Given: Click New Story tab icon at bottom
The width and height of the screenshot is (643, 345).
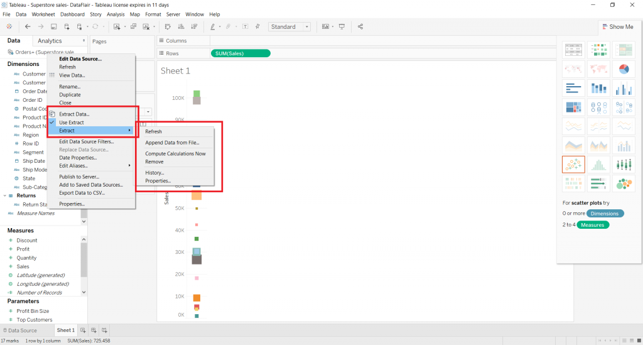Looking at the screenshot, I should 104,330.
